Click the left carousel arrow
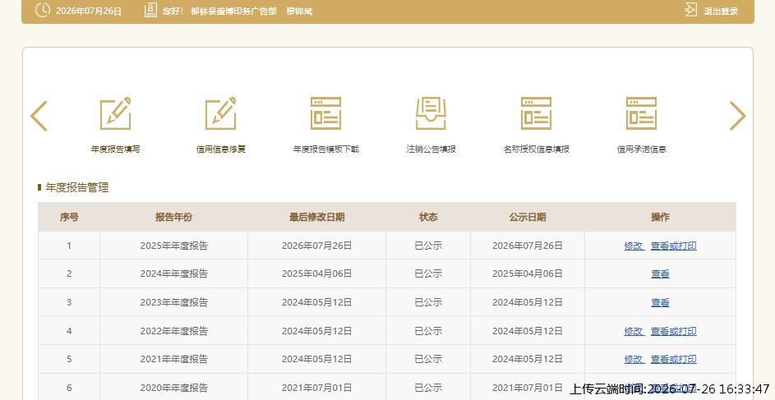This screenshot has height=400, width=775. pos(39,116)
